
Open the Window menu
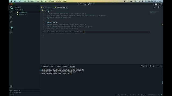[59, 1]
